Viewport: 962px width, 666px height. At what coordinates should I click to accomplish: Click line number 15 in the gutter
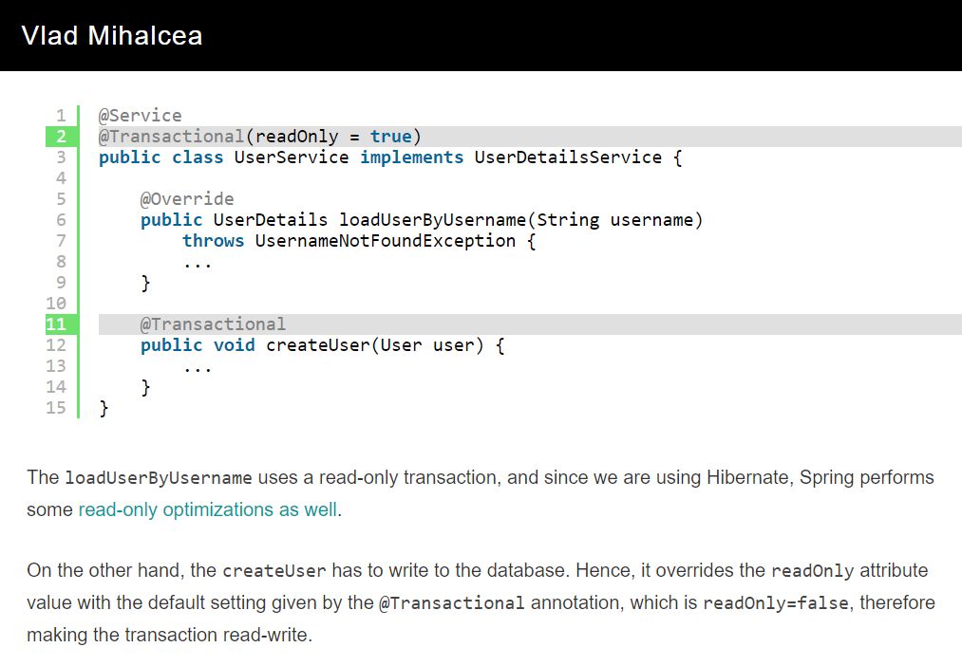(56, 407)
